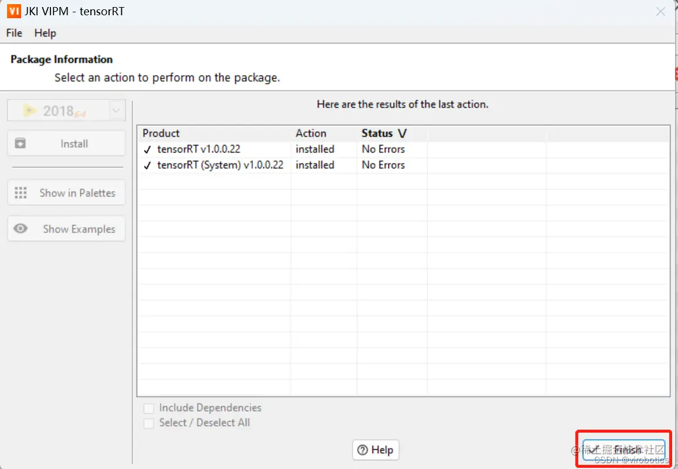Click the package icon on the Install button
The image size is (678, 469).
click(x=21, y=143)
